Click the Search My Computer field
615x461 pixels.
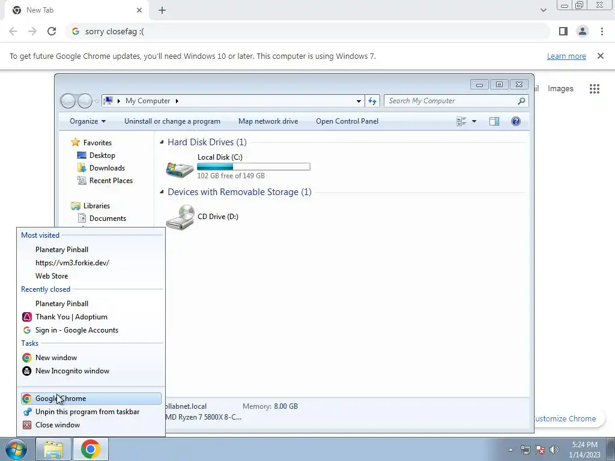[x=456, y=101]
